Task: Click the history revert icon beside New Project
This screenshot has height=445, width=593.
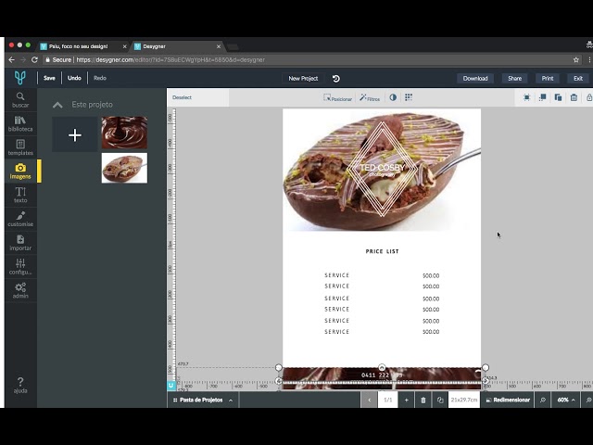Action: (x=335, y=78)
